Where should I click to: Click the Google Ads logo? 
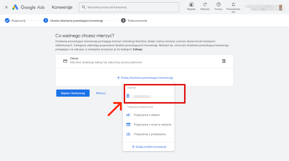coord(28,7)
